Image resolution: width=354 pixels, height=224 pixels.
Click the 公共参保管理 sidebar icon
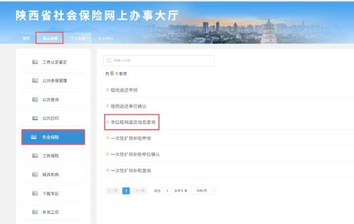click(x=35, y=81)
